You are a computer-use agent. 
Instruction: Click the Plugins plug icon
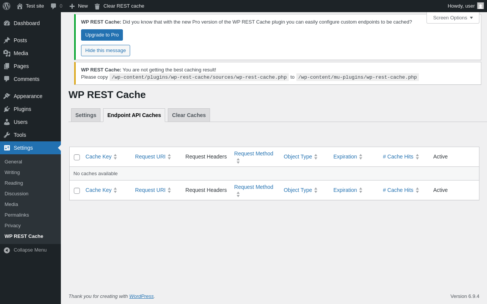tap(7, 109)
